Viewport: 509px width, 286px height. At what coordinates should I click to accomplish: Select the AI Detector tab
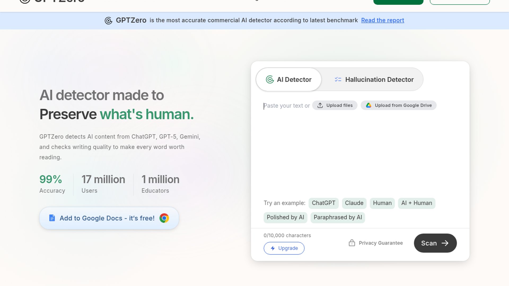tap(289, 79)
